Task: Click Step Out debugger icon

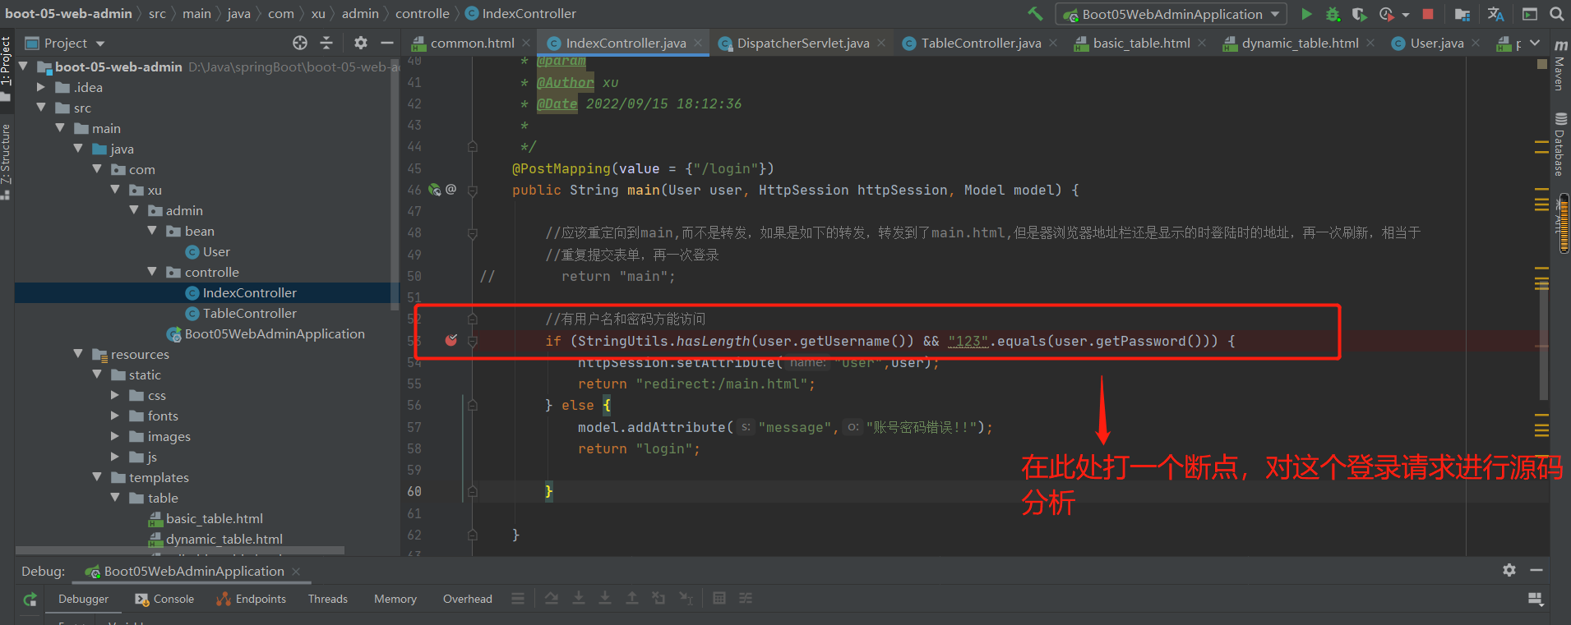Action: coord(632,599)
